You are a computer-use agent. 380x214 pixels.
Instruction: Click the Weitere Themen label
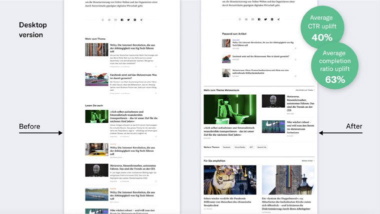211,147
